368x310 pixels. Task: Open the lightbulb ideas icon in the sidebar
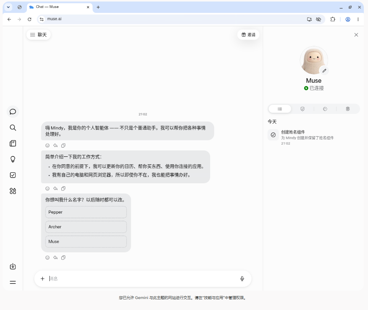(13, 159)
